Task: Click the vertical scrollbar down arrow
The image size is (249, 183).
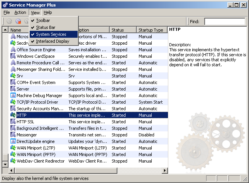Action: (5, 164)
